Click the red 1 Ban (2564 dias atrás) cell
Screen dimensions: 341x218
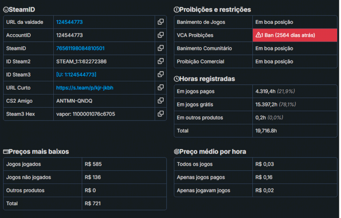tap(295, 35)
